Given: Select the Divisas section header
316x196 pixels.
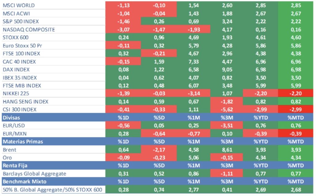Looking at the screenshot, I should pyautogui.click(x=11, y=118).
